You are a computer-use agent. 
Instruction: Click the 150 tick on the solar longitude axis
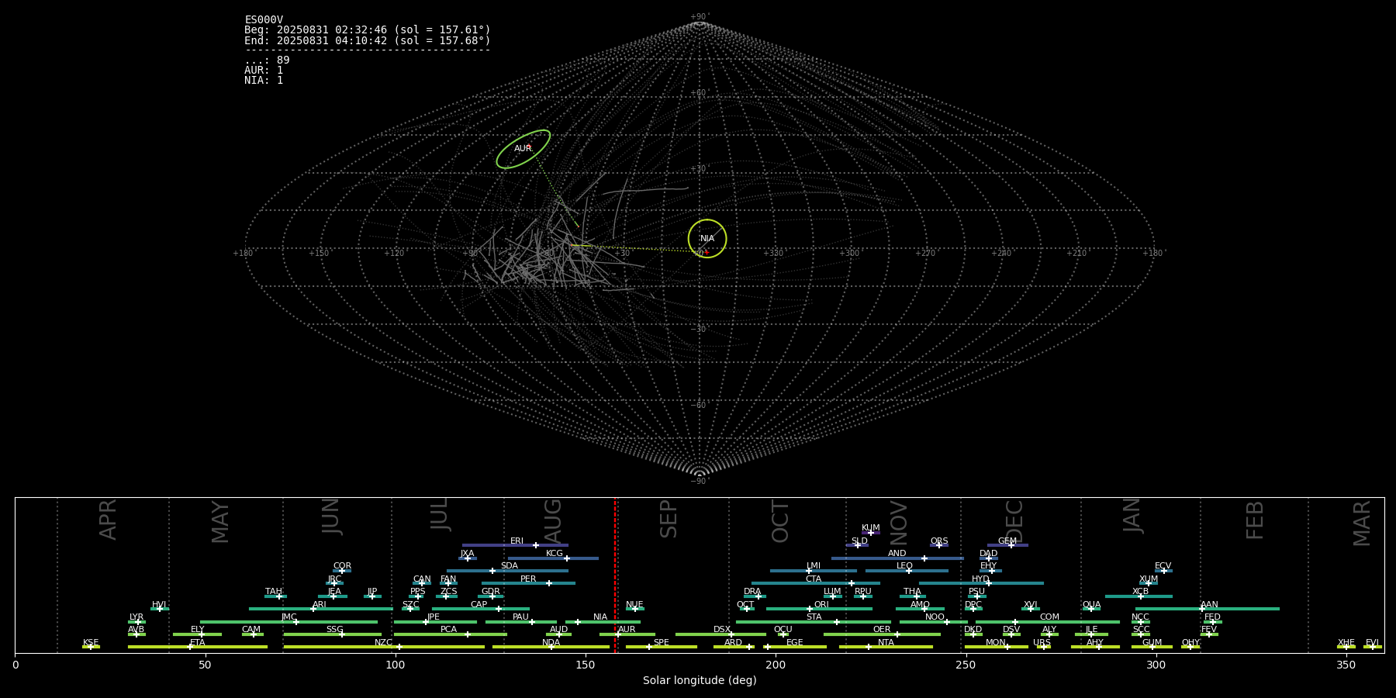tap(586, 665)
